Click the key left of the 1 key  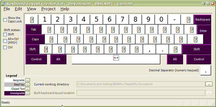(x=32, y=19)
